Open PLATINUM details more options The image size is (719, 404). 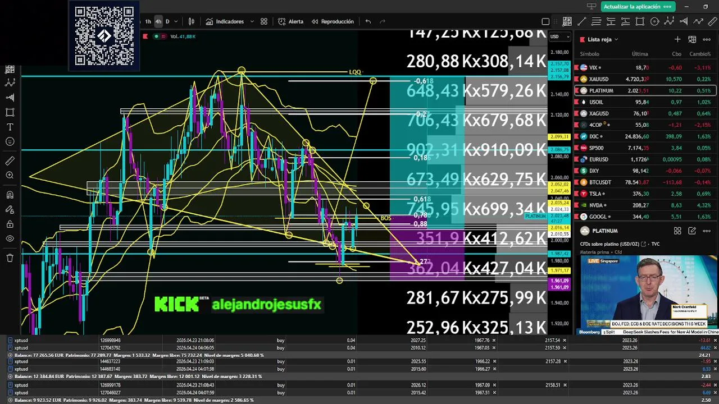(707, 231)
